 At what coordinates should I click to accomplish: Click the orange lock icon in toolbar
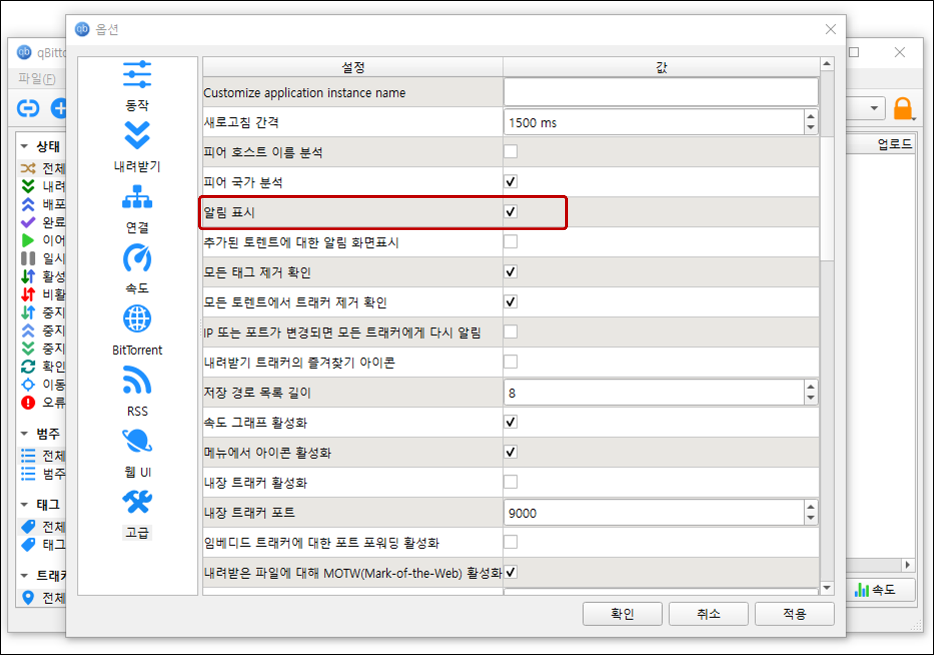click(x=902, y=109)
